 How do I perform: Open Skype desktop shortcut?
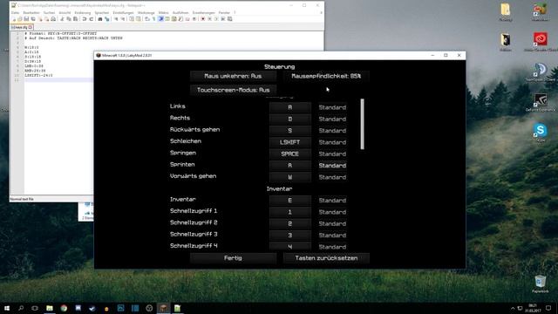pyautogui.click(x=541, y=133)
